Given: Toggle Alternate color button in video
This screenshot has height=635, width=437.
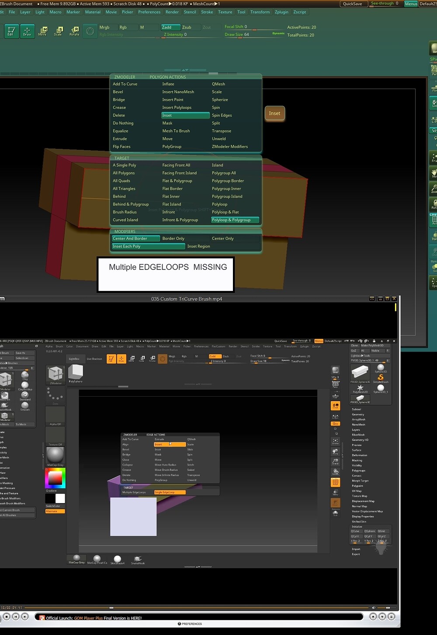Looking at the screenshot, I should point(55,511).
